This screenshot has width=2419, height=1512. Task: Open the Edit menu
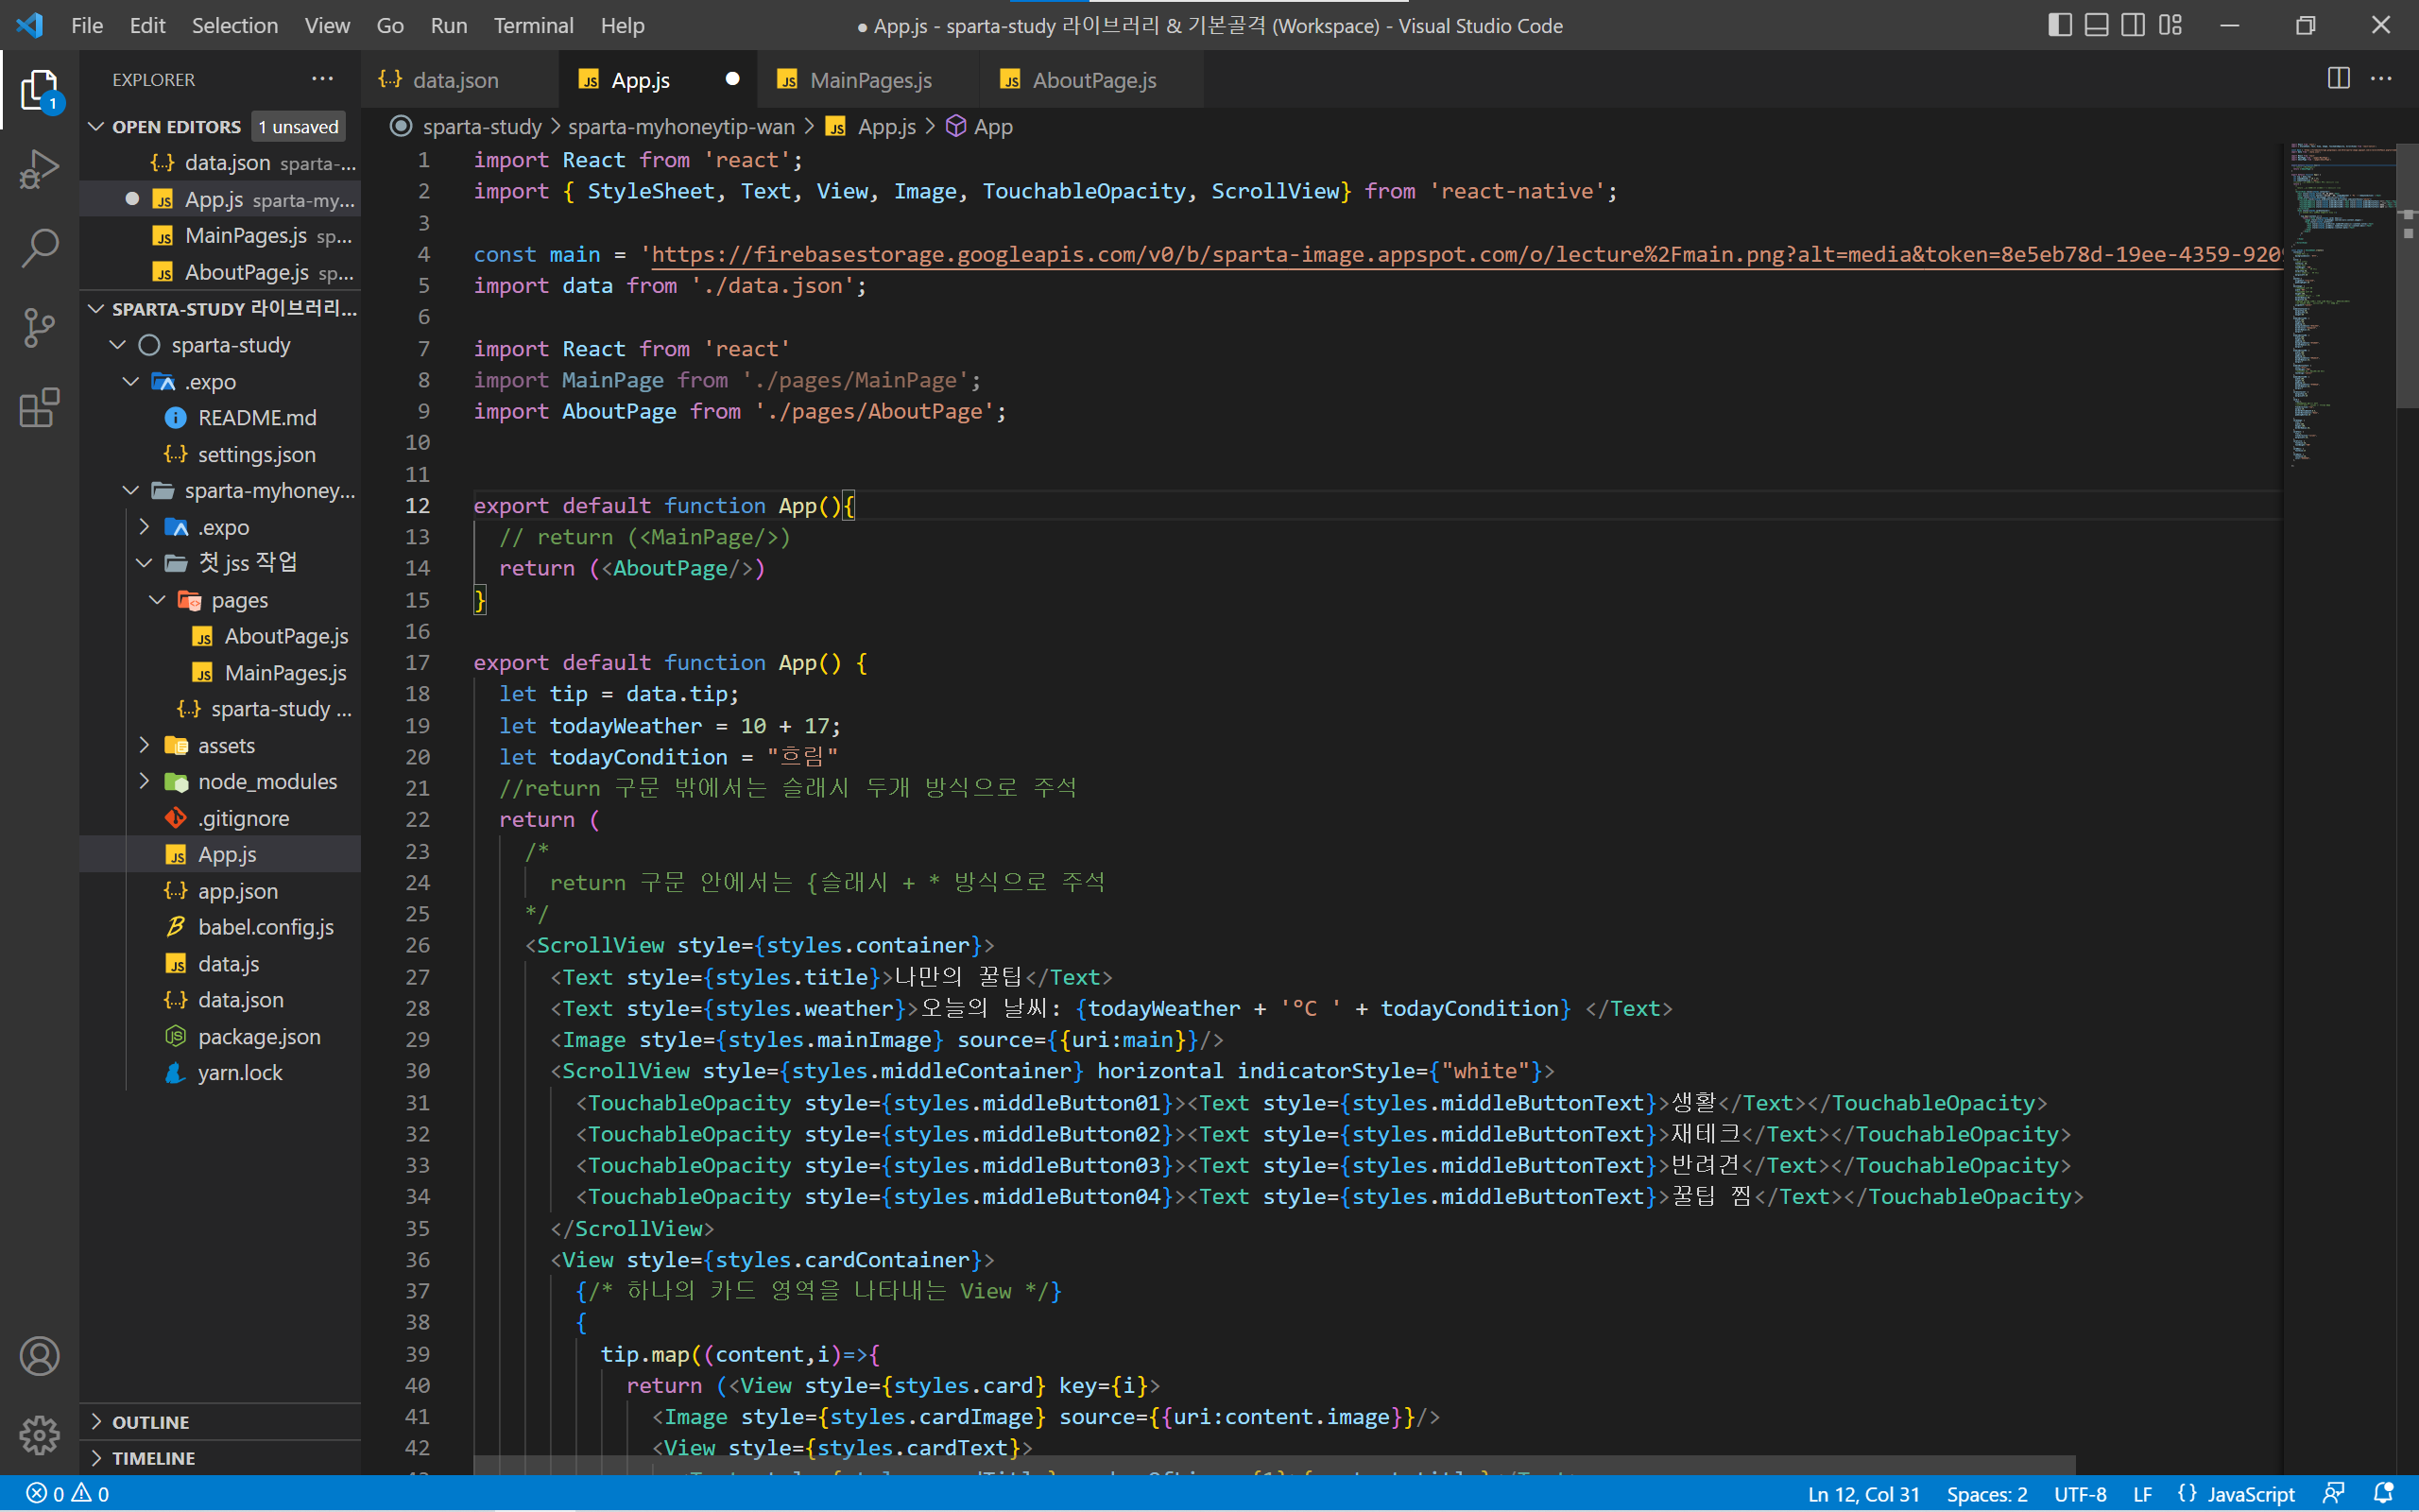point(147,25)
